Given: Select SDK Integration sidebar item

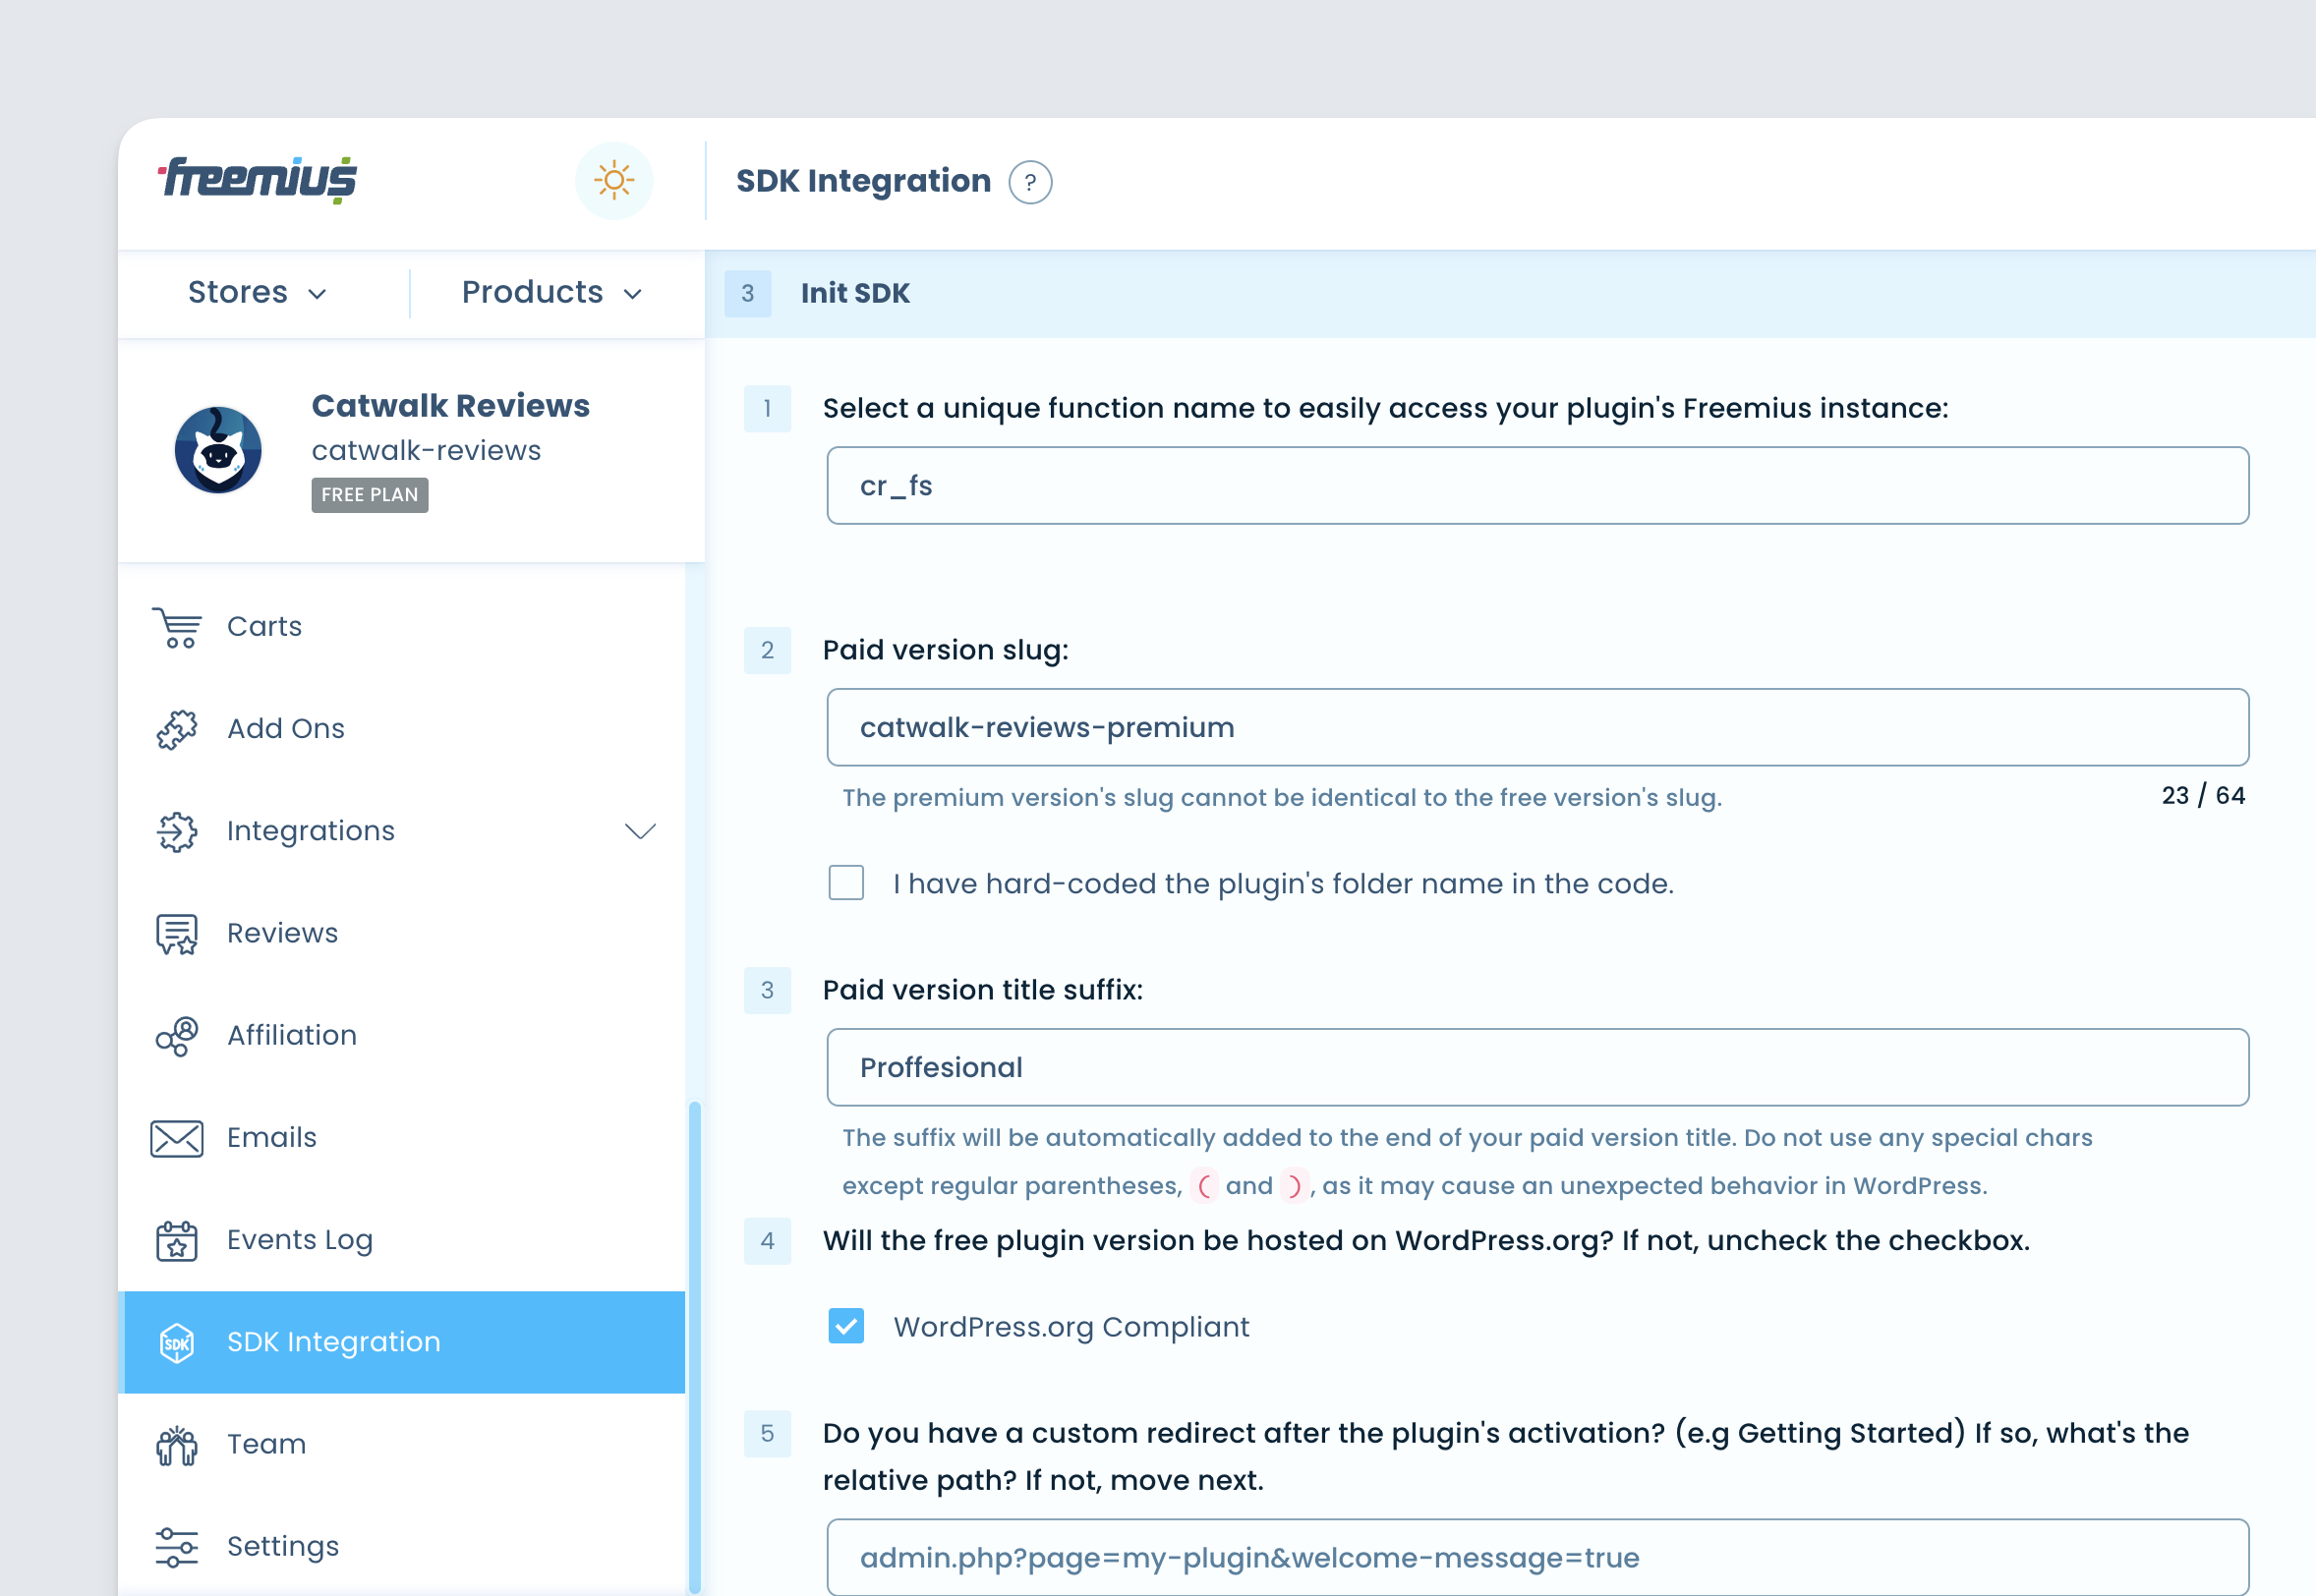Looking at the screenshot, I should click(x=402, y=1343).
